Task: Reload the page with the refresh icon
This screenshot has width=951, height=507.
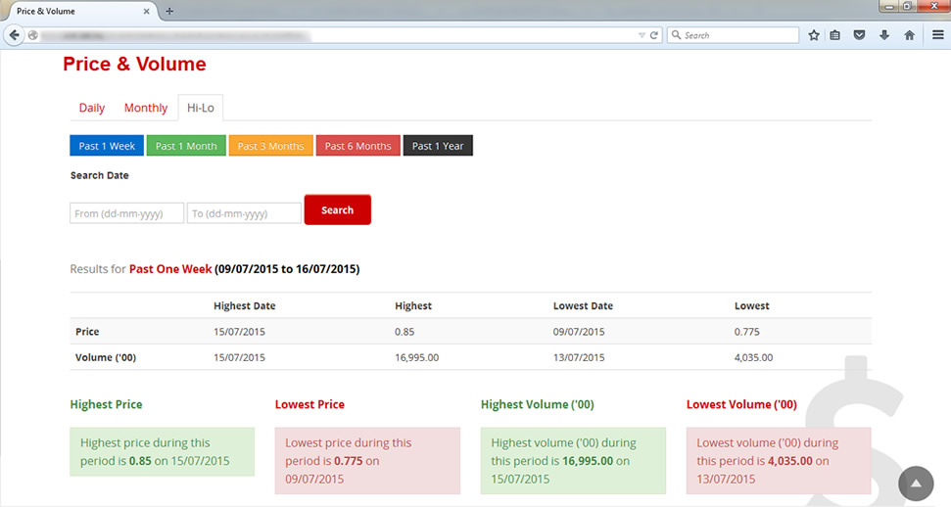Action: click(654, 35)
